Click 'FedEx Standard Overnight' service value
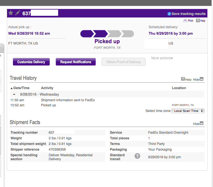Viewport: 213px width, 187px height. pyautogui.click(x=168, y=133)
